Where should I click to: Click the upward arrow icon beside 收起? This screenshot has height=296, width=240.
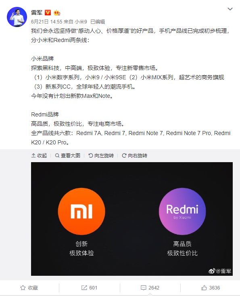pyautogui.click(x=33, y=156)
